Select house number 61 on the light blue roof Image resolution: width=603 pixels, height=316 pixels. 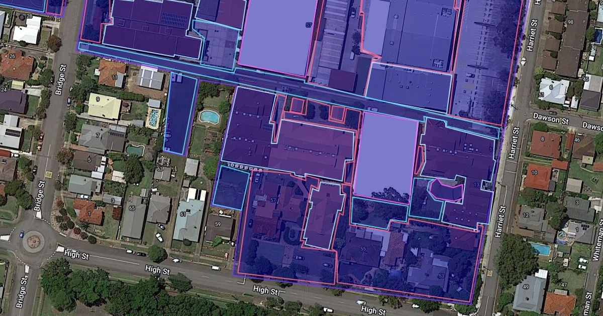click(x=183, y=214)
